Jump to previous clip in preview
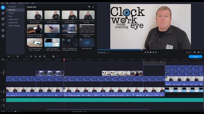The height and width of the screenshot is (114, 204). point(145,52)
